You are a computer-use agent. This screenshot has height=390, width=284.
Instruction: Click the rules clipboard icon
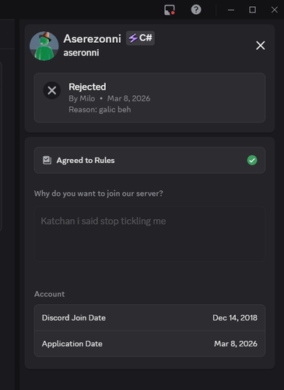(x=47, y=160)
